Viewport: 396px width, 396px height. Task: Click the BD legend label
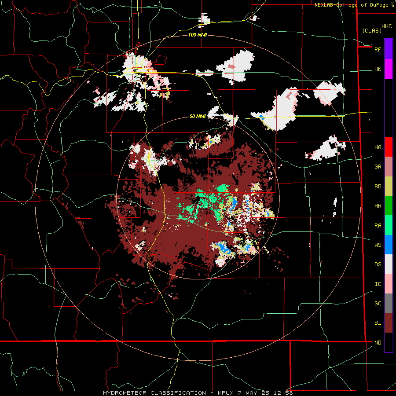tap(378, 187)
